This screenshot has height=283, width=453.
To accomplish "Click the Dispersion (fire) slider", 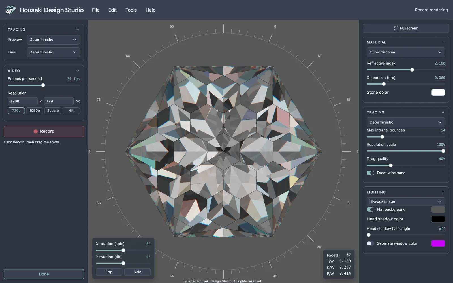I will pos(406,84).
